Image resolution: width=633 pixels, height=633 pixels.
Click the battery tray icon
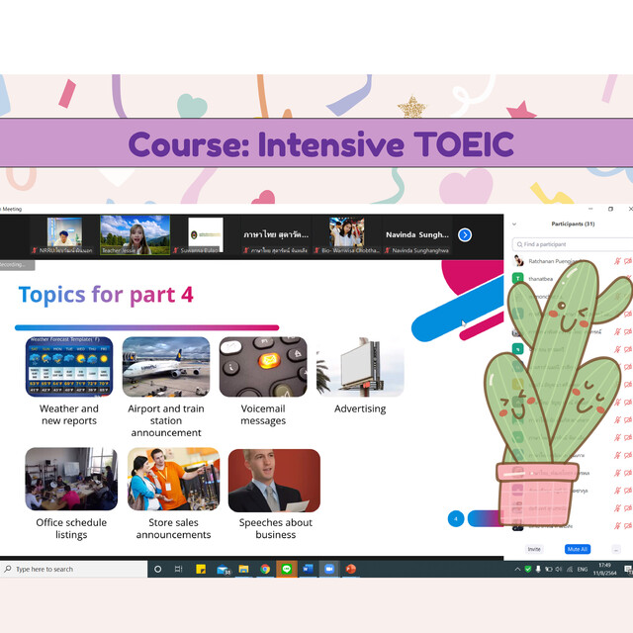[549, 570]
